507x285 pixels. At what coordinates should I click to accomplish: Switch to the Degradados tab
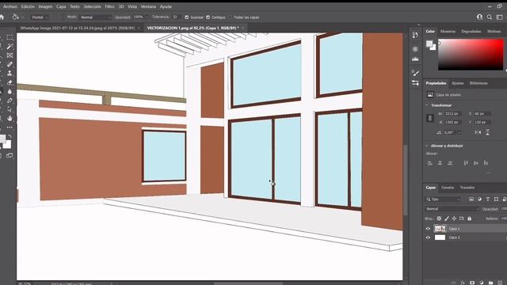[x=471, y=32]
